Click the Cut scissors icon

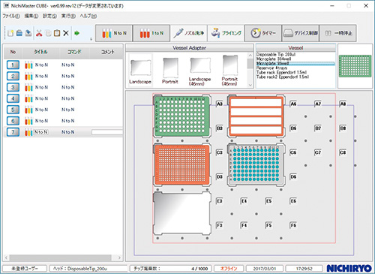pos(39,33)
